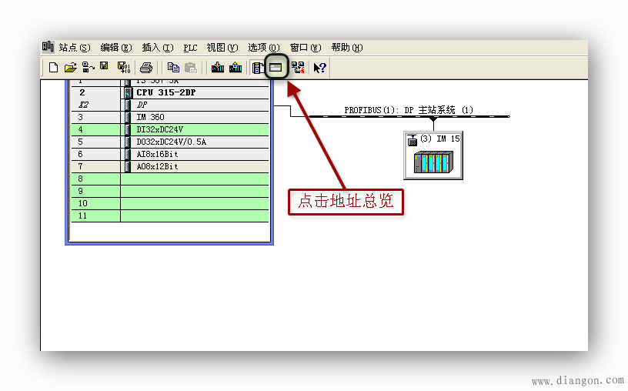Open the PLC menu
This screenshot has width=628, height=391.
tap(190, 48)
